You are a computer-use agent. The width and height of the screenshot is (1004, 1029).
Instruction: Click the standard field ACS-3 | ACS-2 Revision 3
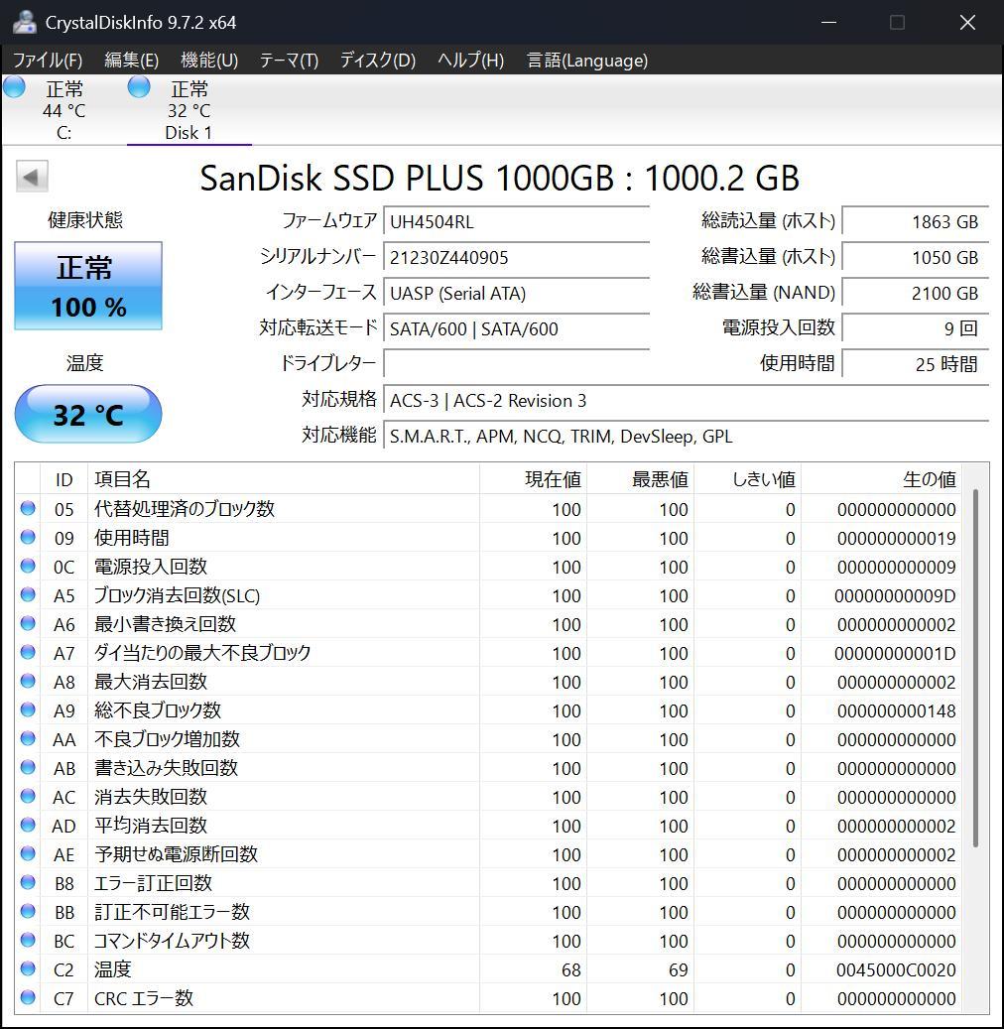(x=686, y=400)
